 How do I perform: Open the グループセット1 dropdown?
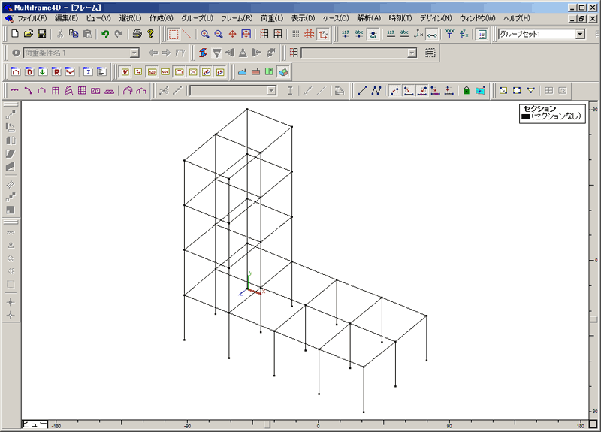coord(581,34)
